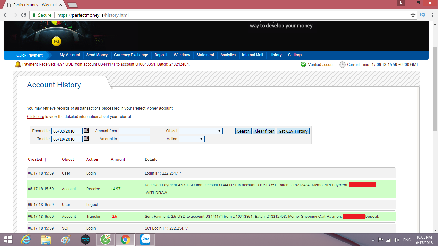Click the network signal tray icon
The height and width of the screenshot is (246, 438).
coord(389,240)
